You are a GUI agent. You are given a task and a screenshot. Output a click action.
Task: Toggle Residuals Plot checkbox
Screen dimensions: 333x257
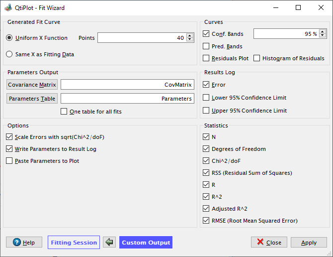[206, 58]
